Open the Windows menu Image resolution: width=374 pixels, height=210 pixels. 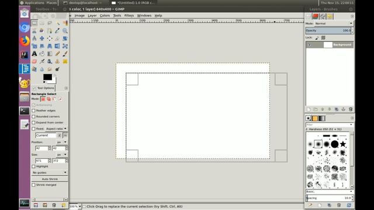point(144,16)
